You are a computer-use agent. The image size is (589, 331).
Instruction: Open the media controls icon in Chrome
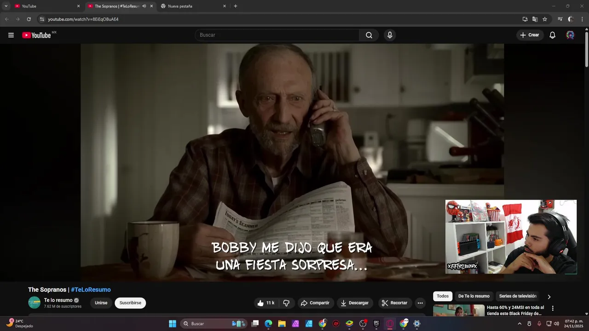pos(560,19)
